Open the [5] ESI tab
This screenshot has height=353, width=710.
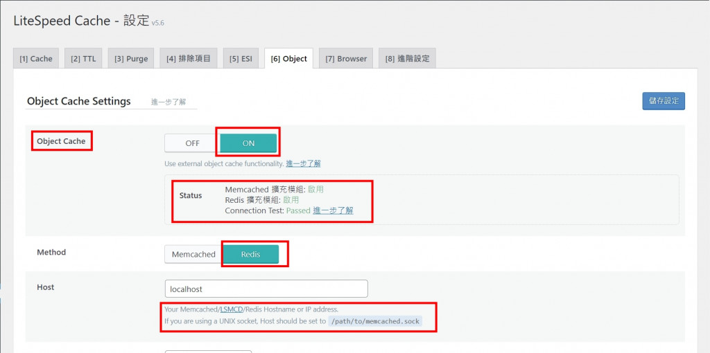(241, 58)
